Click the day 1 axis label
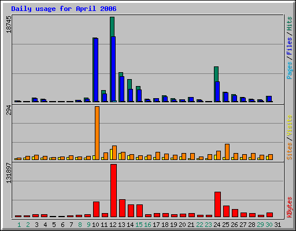This screenshot has width=296, height=231. click(19, 225)
